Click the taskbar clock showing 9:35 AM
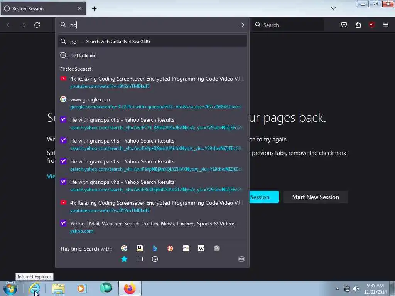This screenshot has width=395, height=296. tap(375, 289)
